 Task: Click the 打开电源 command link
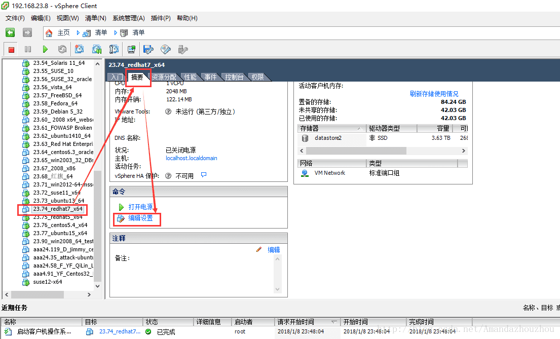141,207
